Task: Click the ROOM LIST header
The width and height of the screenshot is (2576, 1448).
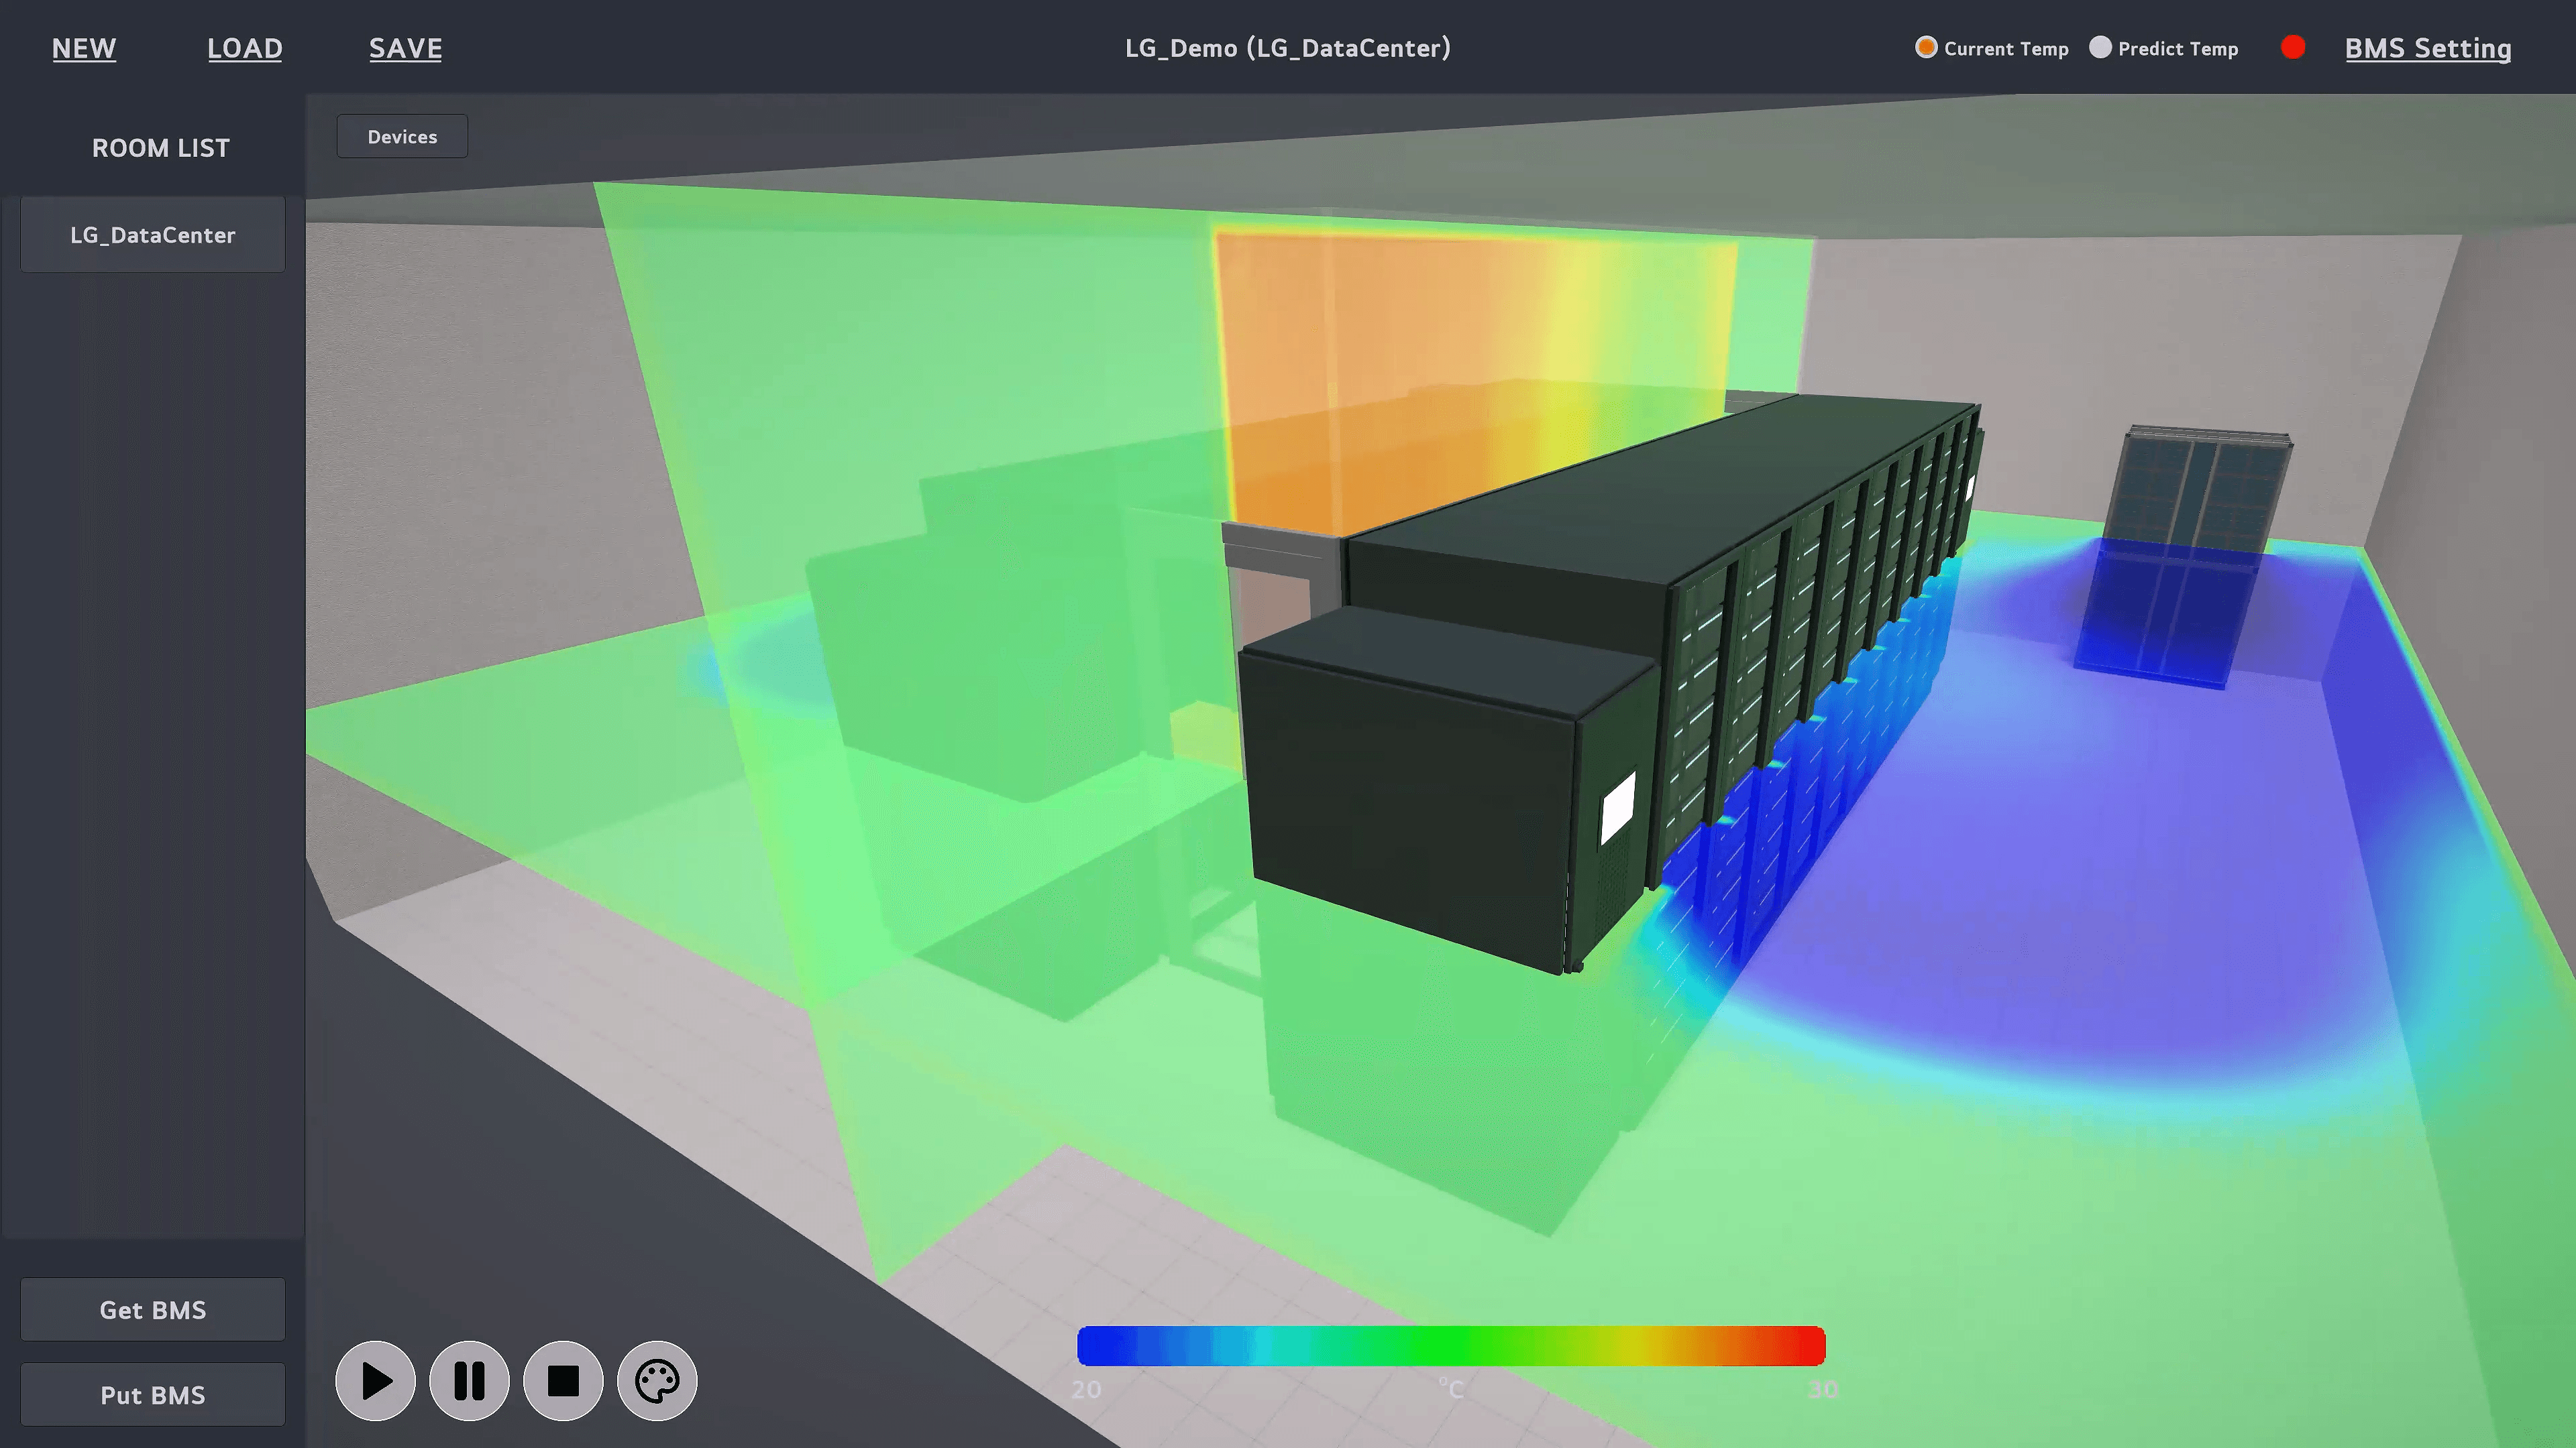Action: [x=160, y=148]
